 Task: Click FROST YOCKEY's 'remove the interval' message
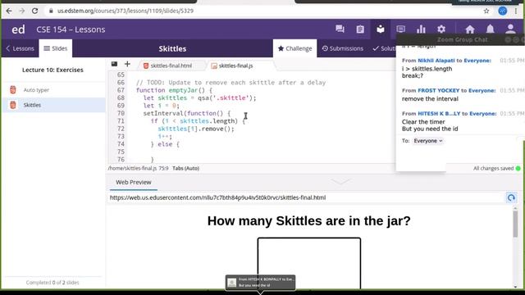[430, 98]
